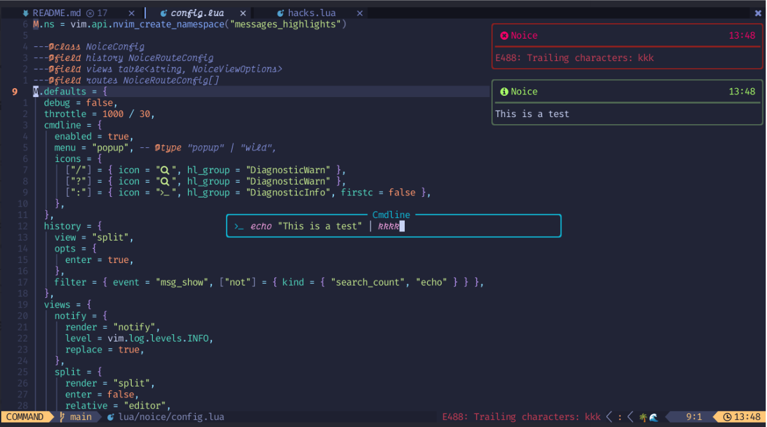Click 'relative = "editor"' line
This screenshot has width=767, height=427.
(x=118, y=405)
